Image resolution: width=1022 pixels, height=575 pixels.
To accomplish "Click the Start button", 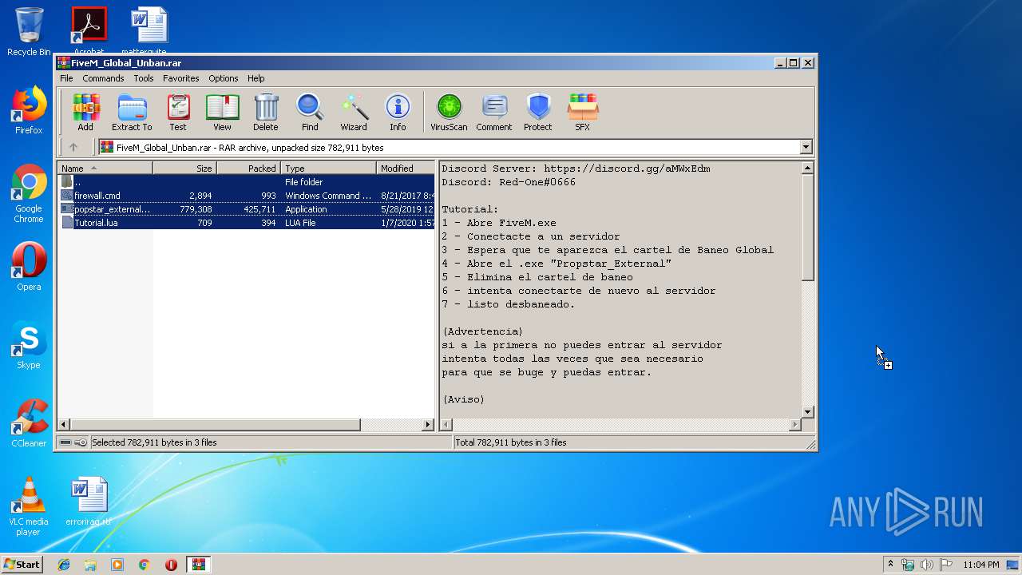I will (x=22, y=565).
